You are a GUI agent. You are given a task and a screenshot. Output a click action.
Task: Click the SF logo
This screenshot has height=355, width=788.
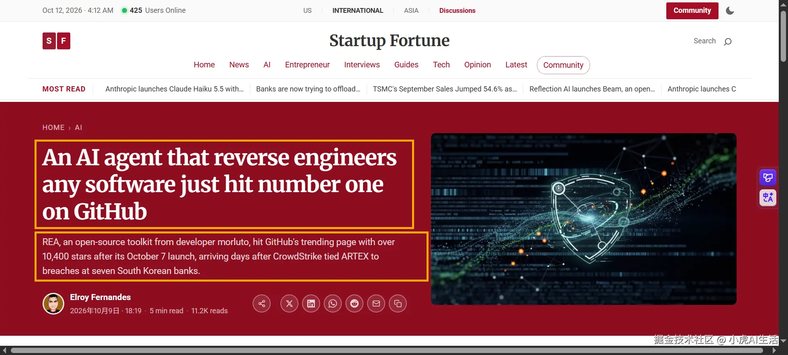56,41
